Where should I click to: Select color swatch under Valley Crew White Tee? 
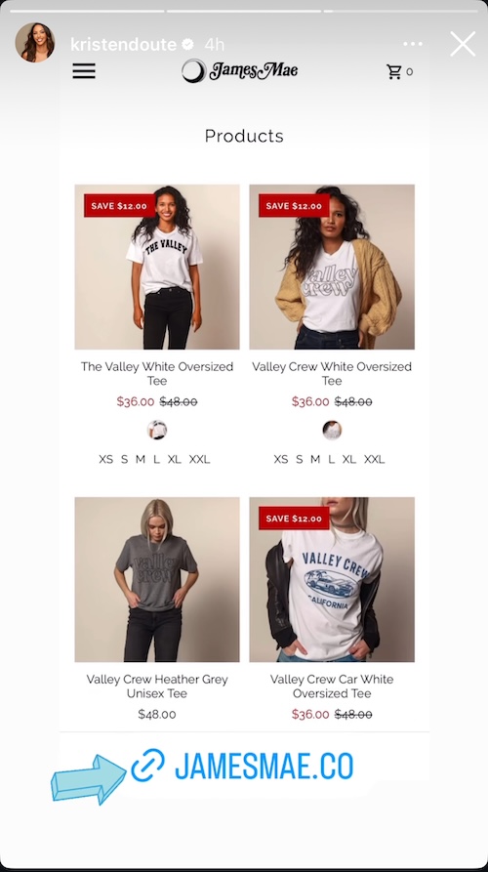pos(332,430)
